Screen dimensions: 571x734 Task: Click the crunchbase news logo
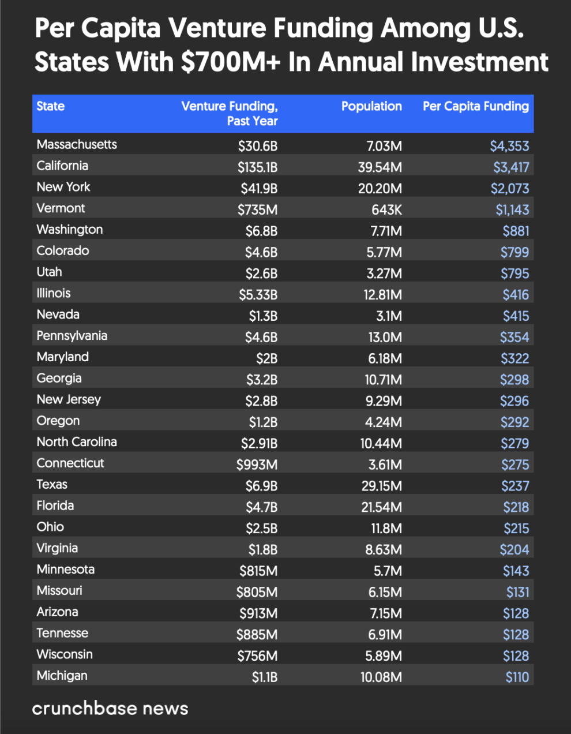110,709
